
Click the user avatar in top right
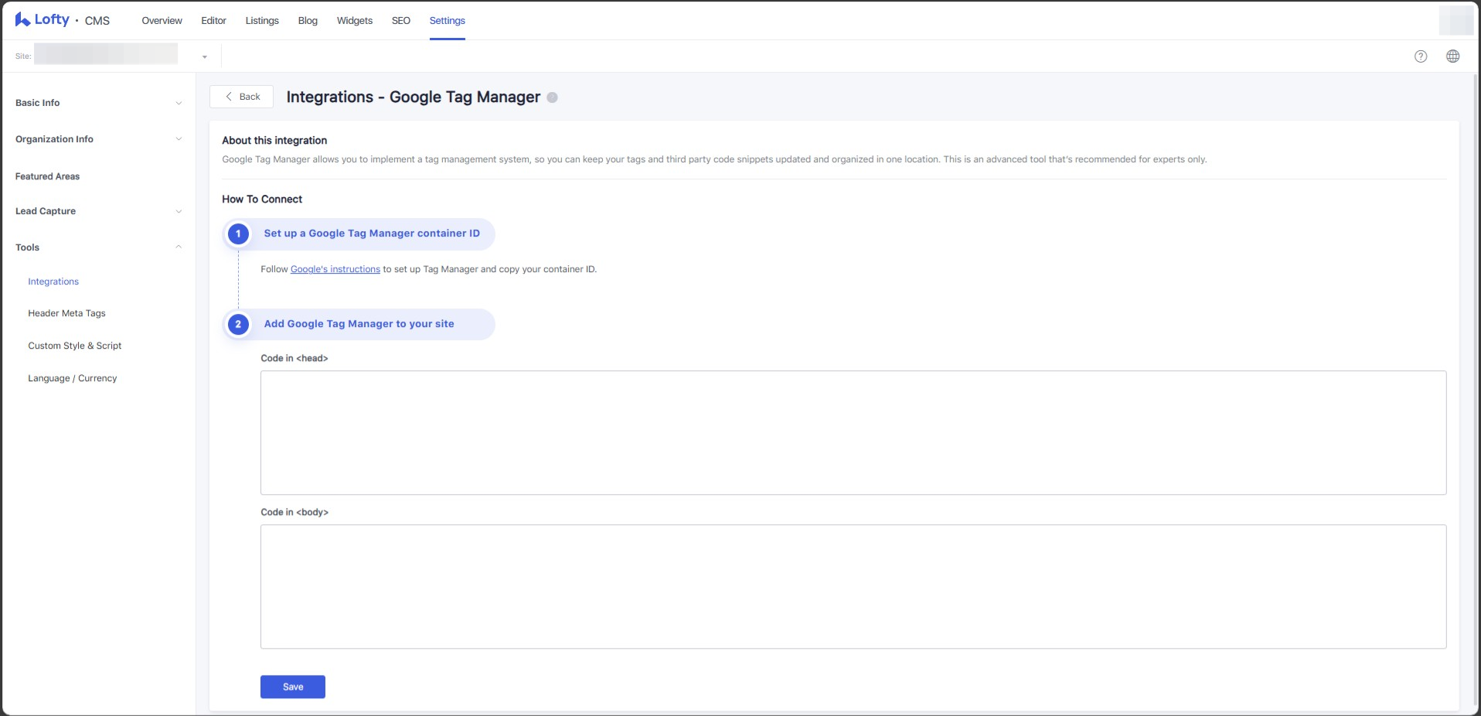1455,21
